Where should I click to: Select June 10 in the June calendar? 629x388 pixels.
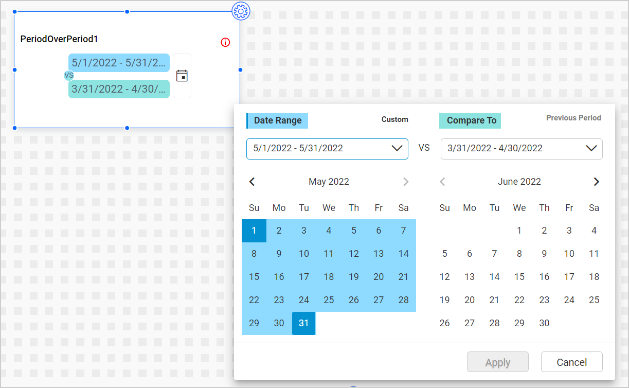pos(569,253)
